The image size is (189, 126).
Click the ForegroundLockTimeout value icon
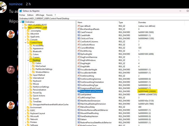click(x=79, y=91)
